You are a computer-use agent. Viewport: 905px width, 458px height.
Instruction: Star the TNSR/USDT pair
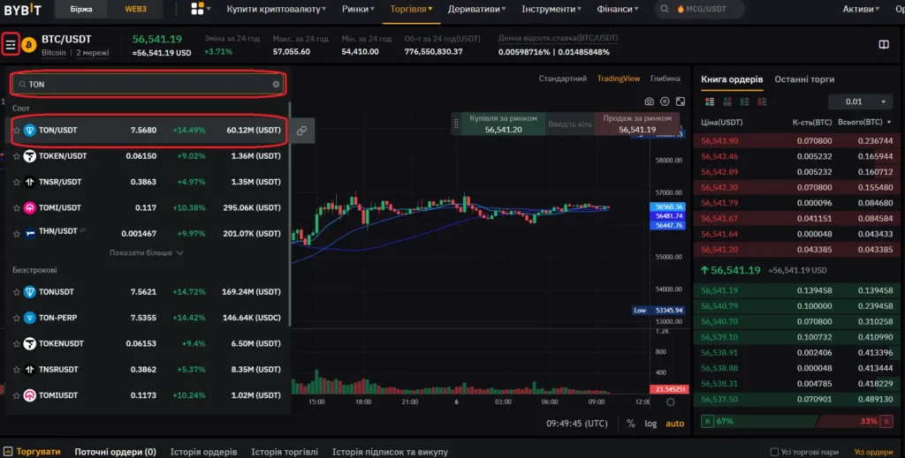tap(17, 182)
